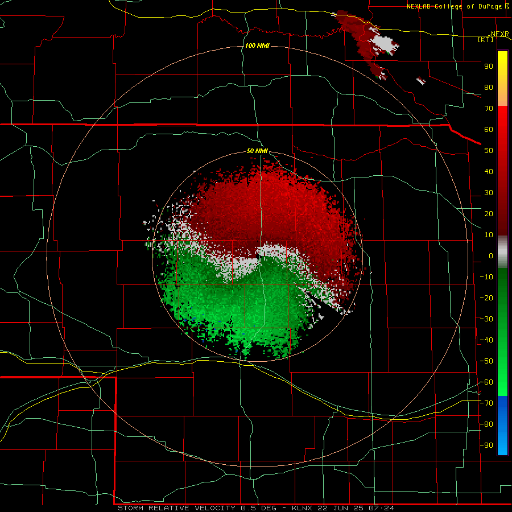Screen dimensions: 512x512
Task: Select the 100 NMI range ring label
Action: click(x=257, y=46)
